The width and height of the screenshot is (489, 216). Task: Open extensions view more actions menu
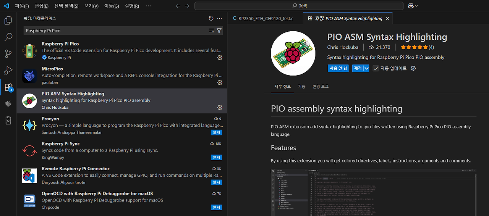(x=219, y=18)
